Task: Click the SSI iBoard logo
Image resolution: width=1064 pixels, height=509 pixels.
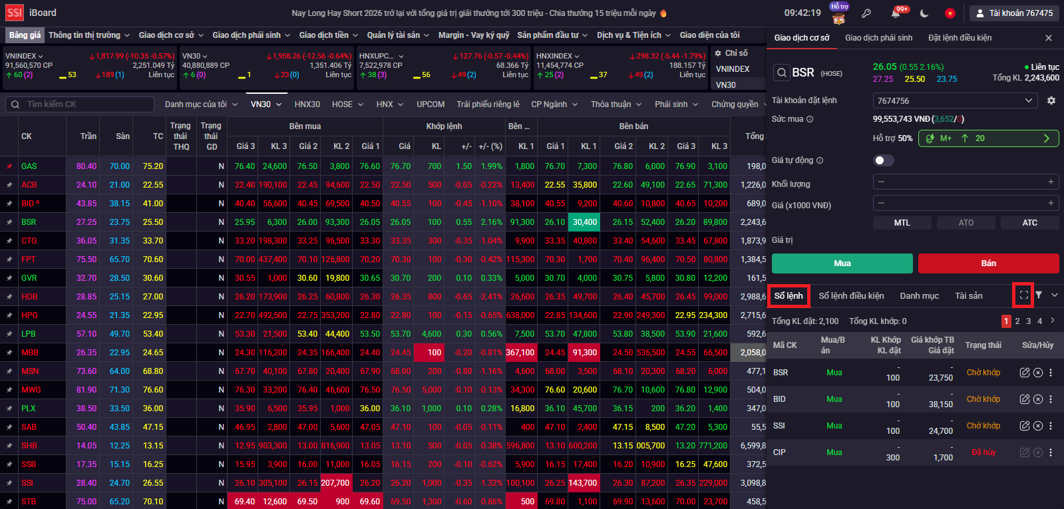Action: [31, 13]
